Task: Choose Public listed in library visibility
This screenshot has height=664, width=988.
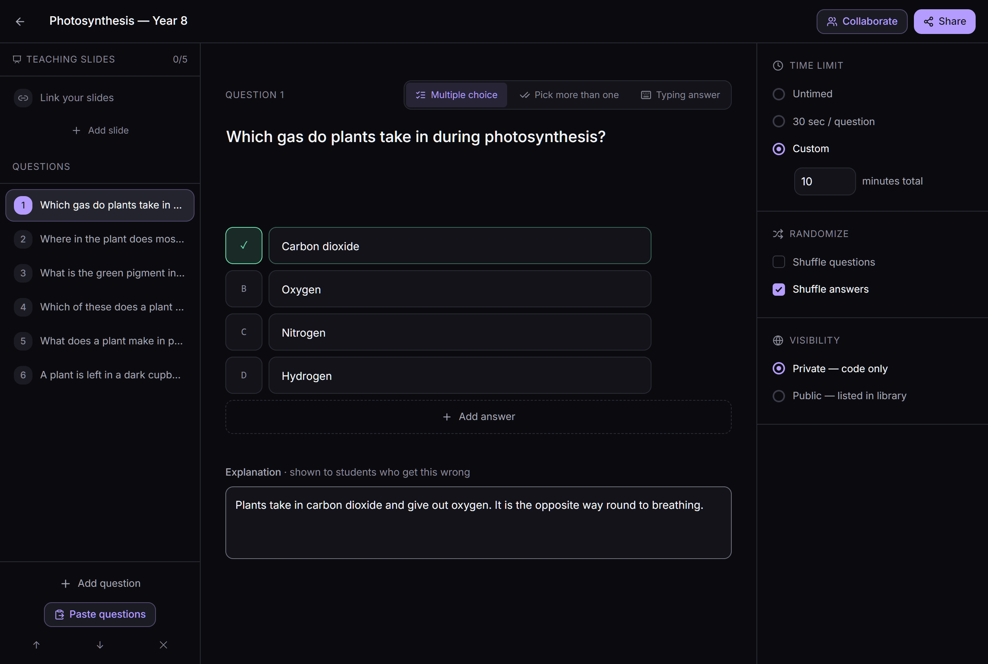Action: click(779, 396)
